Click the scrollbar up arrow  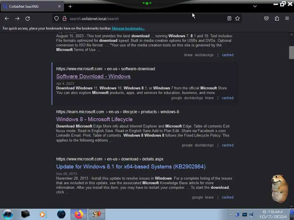click(291, 35)
